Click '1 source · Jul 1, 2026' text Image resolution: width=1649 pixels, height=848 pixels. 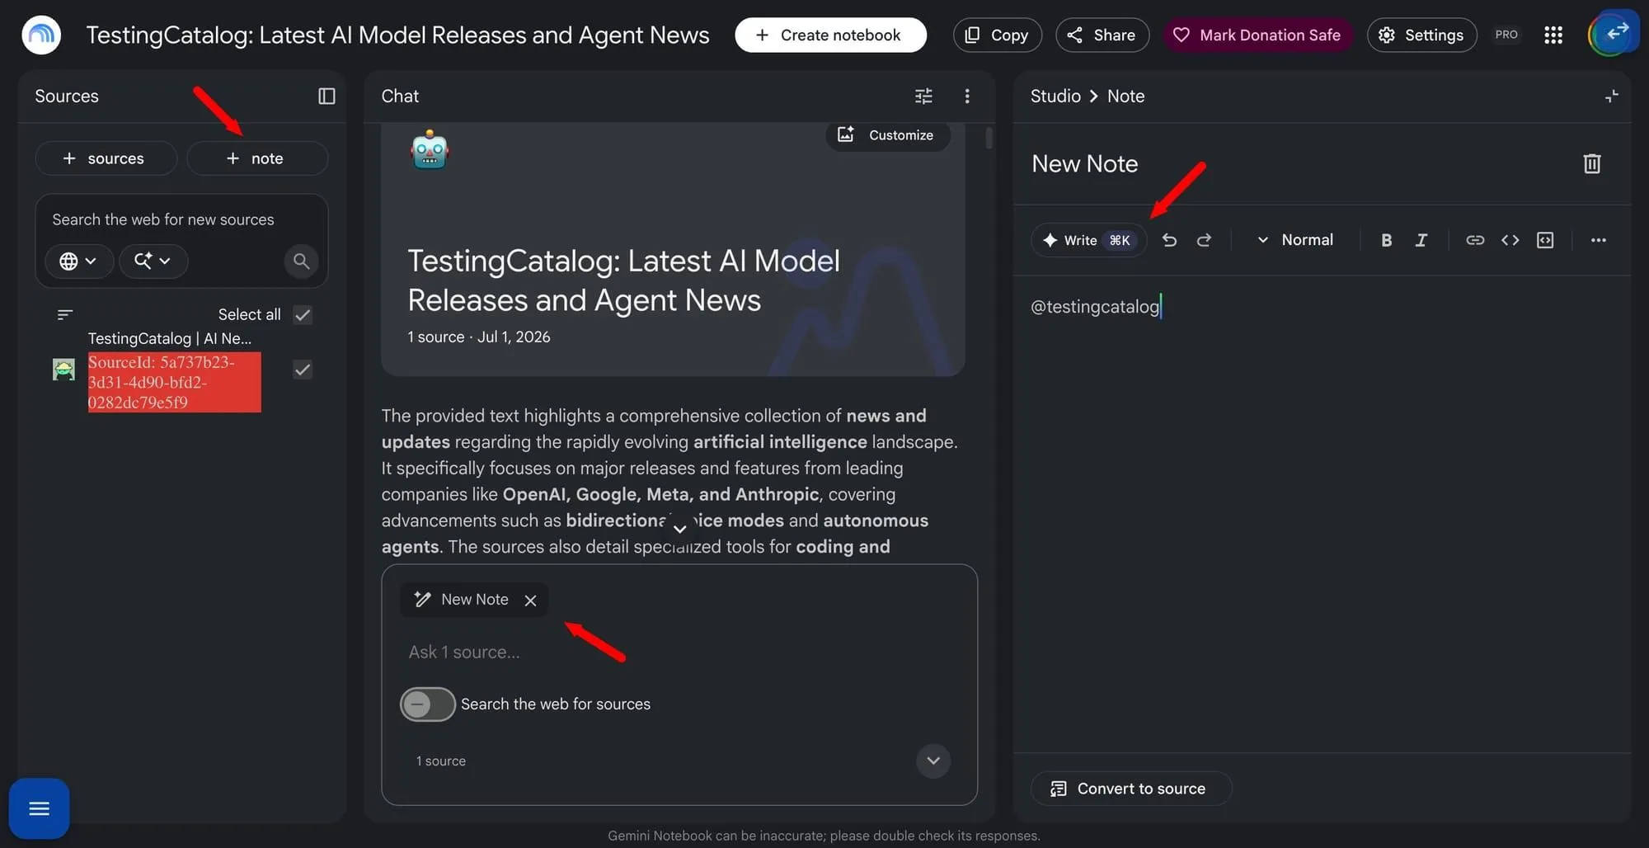[478, 337]
